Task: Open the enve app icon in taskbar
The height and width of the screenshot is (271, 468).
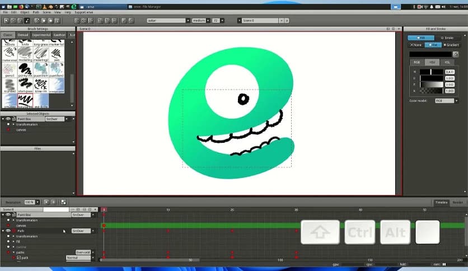Action: click(x=73, y=6)
